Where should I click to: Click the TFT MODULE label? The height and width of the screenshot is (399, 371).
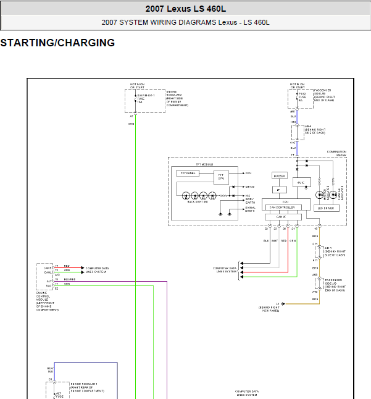click(x=205, y=164)
